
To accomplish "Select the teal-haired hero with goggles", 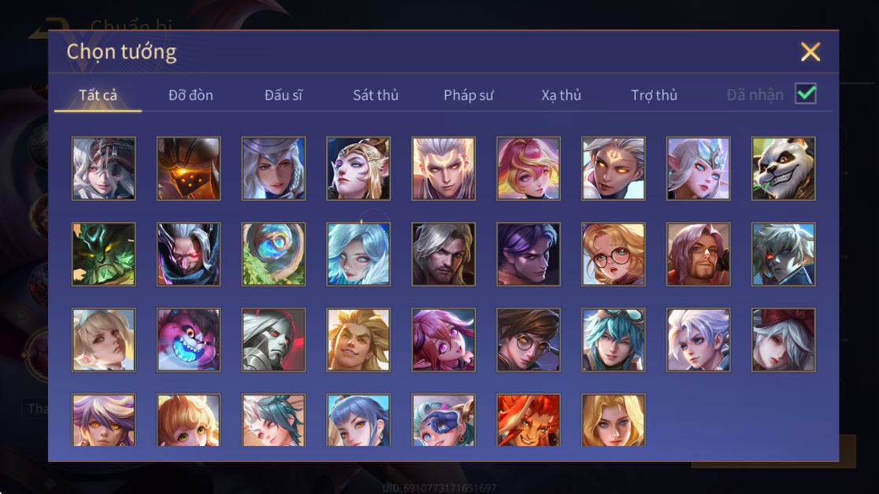I will (x=614, y=339).
